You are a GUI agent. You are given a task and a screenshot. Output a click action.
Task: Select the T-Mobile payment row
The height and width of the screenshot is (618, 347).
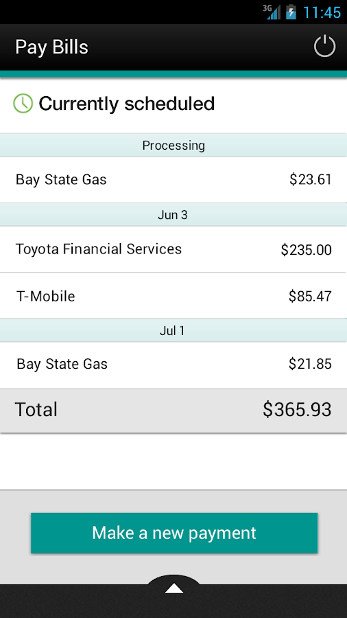(x=173, y=295)
